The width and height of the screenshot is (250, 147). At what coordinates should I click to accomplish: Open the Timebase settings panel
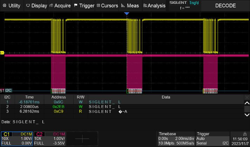(x=176, y=139)
